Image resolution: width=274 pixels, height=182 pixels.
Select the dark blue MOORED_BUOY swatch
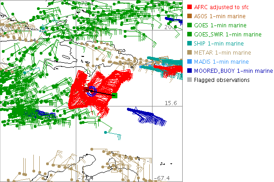pyautogui.click(x=190, y=71)
